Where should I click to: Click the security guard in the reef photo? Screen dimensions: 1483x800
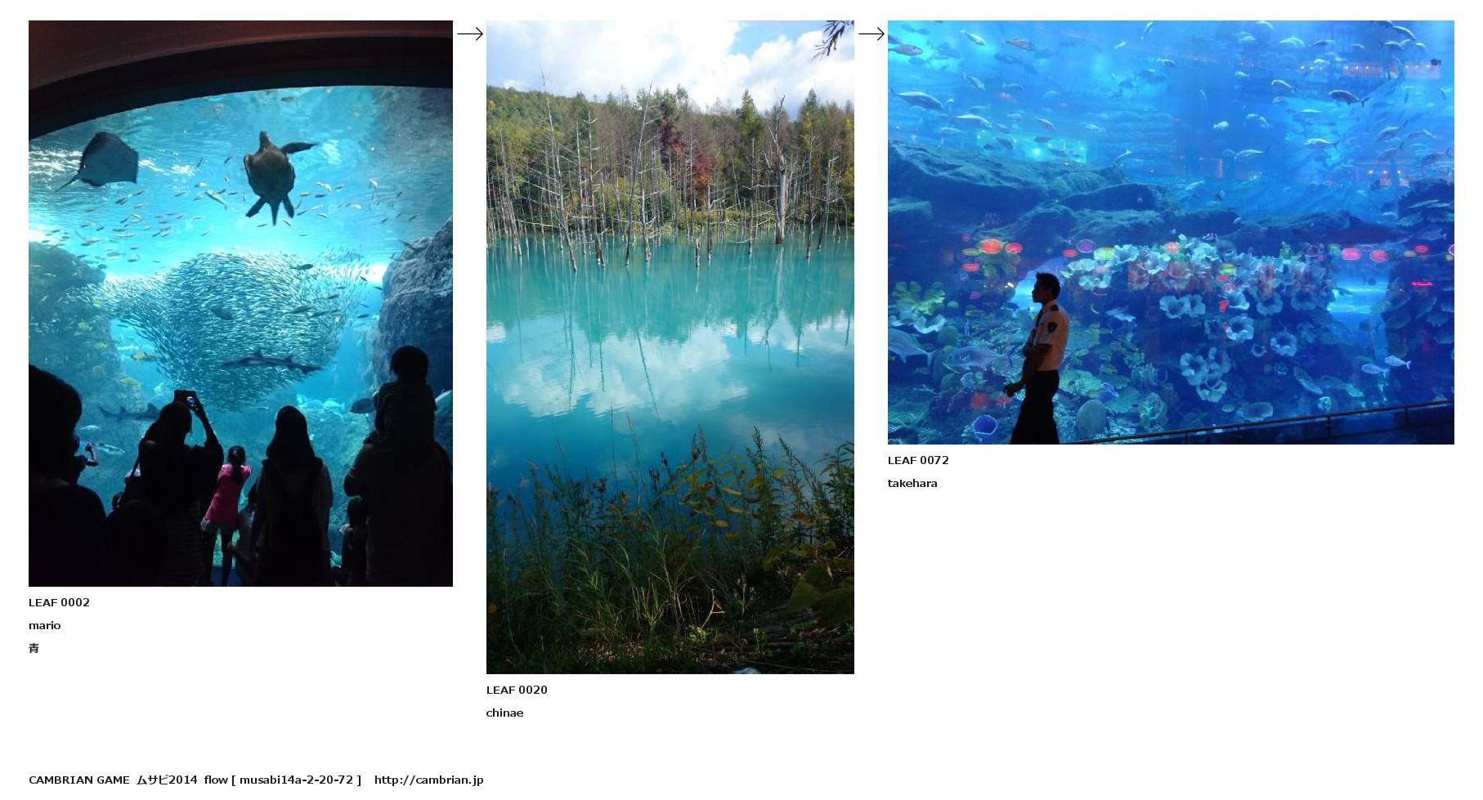coord(1037,358)
